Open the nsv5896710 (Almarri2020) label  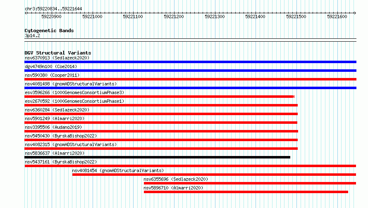click(x=173, y=188)
